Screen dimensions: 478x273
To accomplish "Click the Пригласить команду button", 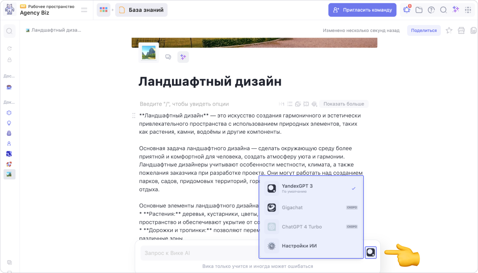I will tap(362, 10).
